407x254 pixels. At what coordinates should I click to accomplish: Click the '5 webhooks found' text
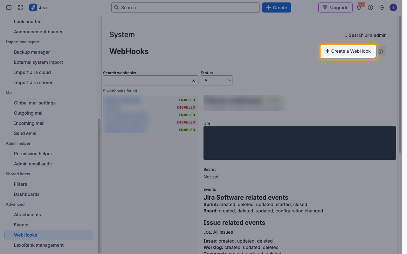(120, 91)
